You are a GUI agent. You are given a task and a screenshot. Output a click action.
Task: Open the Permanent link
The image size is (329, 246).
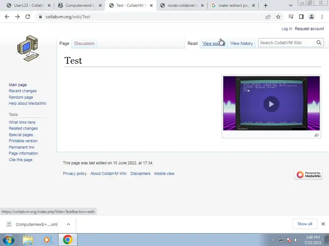22,147
